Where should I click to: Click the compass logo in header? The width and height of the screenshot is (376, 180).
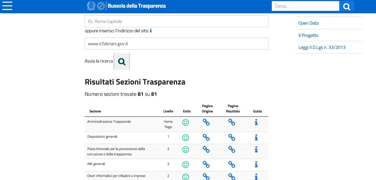(101, 6)
